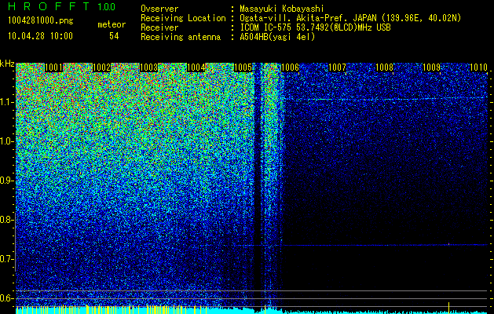
Task: Click the 1006 time marker
Action: coord(290,68)
